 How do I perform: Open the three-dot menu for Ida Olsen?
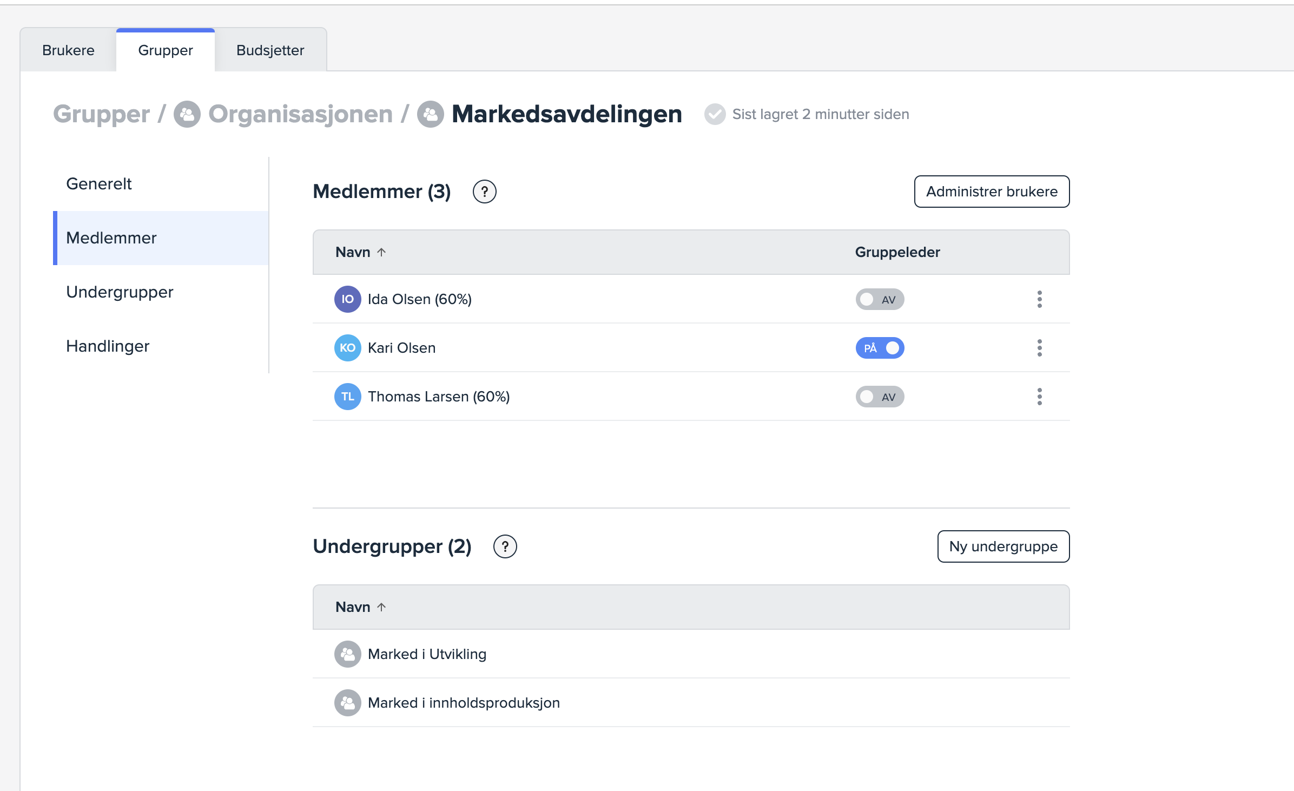(1039, 299)
